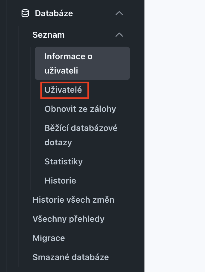Open the Migrace page
Viewport: 205px width, 272px height.
[x=49, y=238]
